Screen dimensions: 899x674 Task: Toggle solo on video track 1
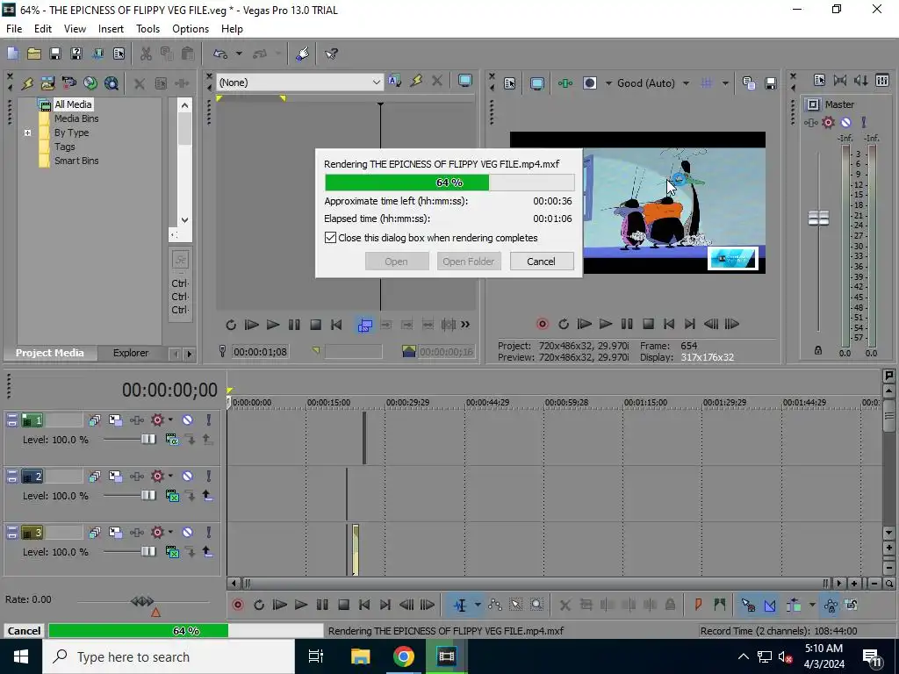pyautogui.click(x=209, y=420)
